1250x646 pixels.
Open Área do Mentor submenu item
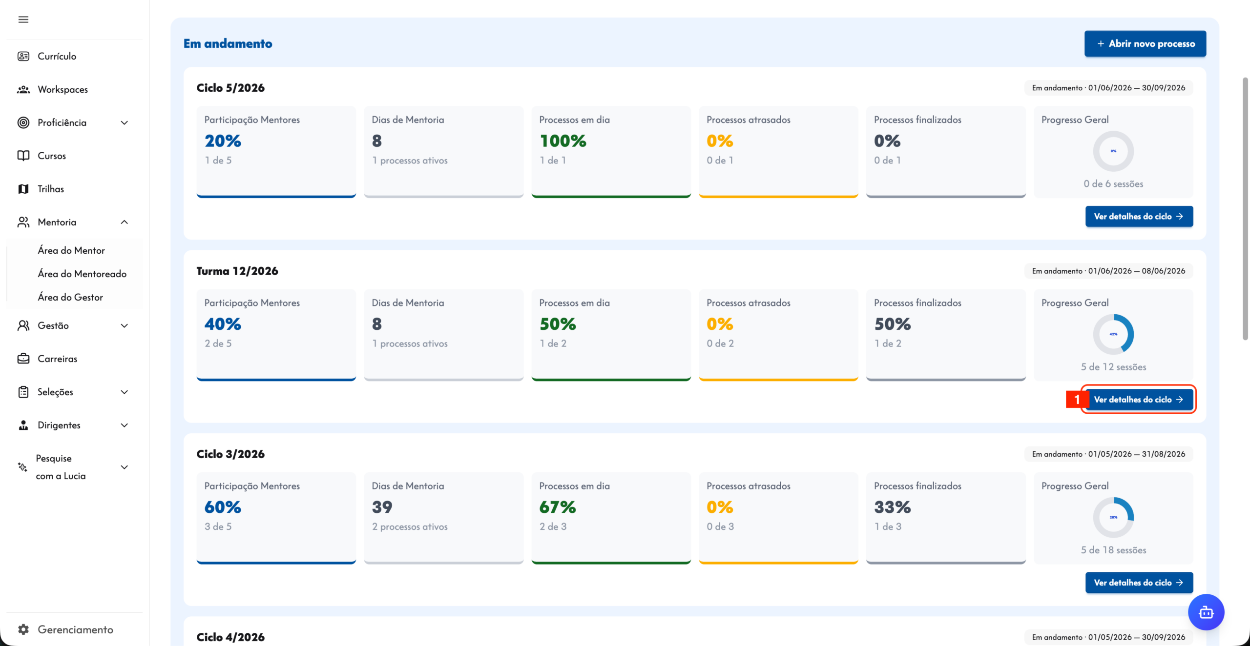[71, 250]
